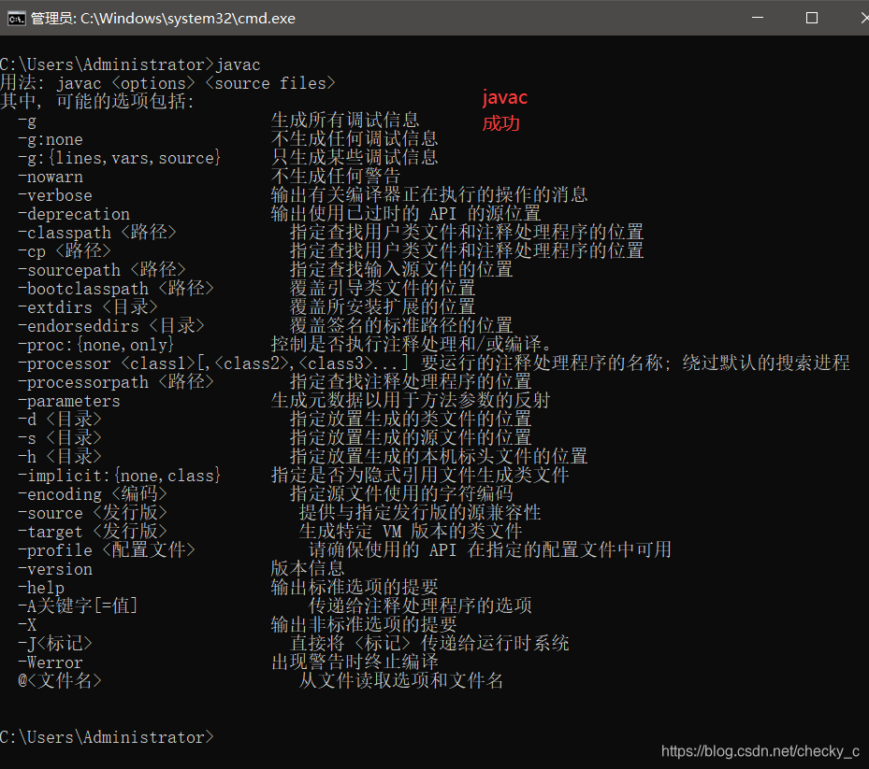Click the -target <发行版> option text

point(93,532)
